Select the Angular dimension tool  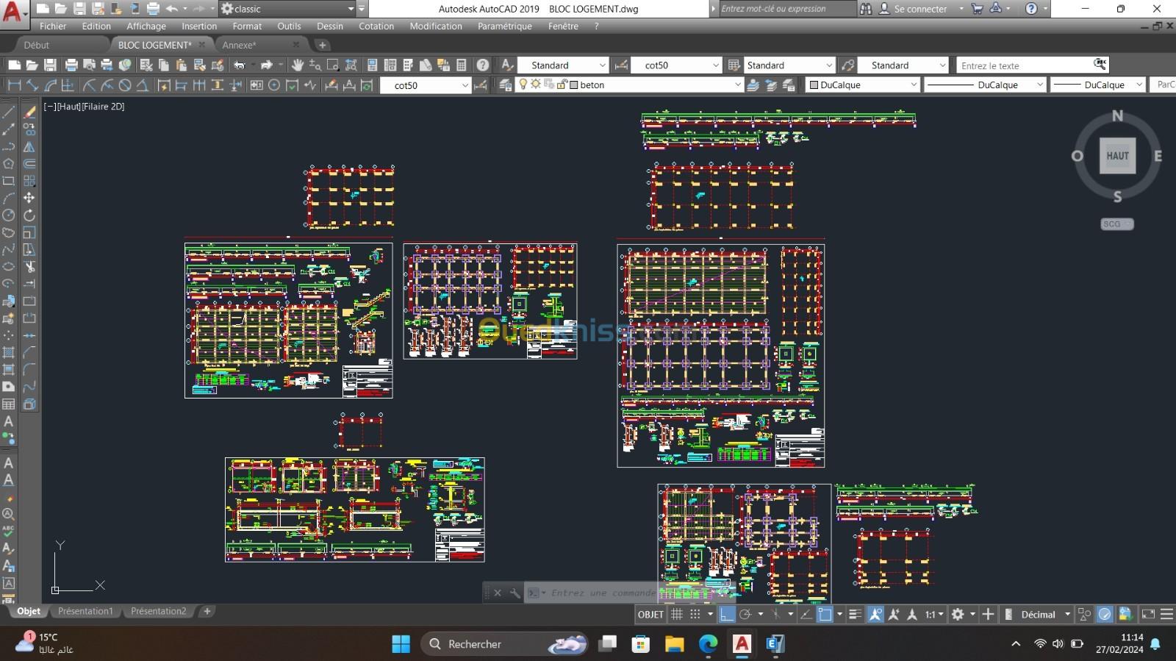143,85
